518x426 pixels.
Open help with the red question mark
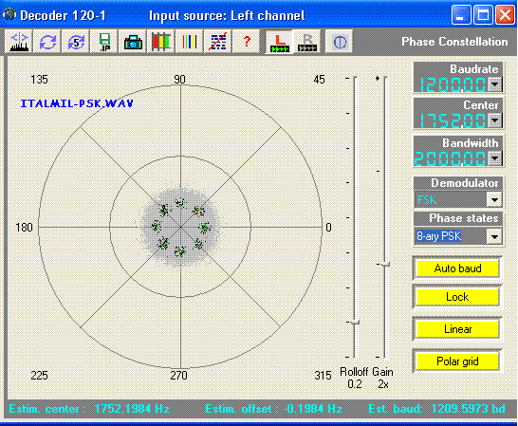[x=246, y=42]
